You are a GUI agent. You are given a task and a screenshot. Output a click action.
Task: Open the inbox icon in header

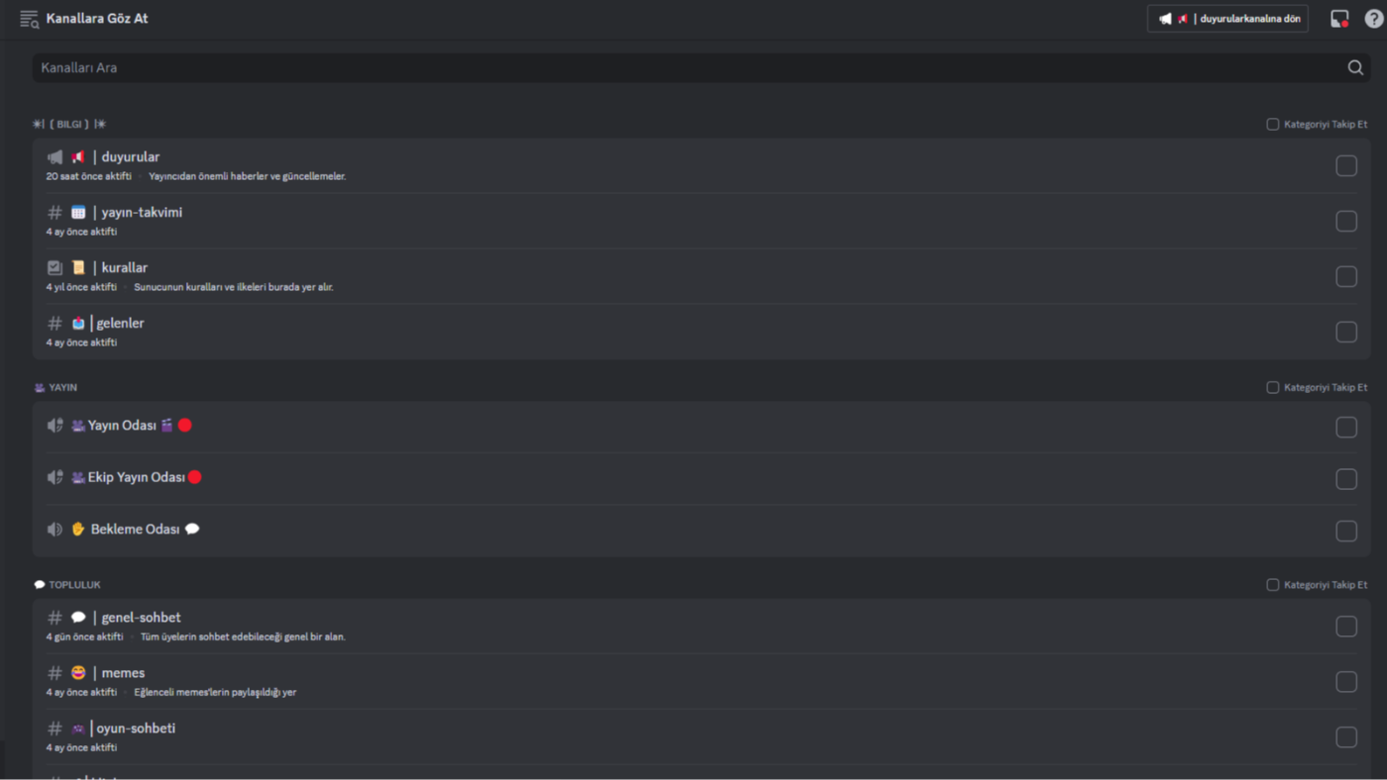[1339, 19]
